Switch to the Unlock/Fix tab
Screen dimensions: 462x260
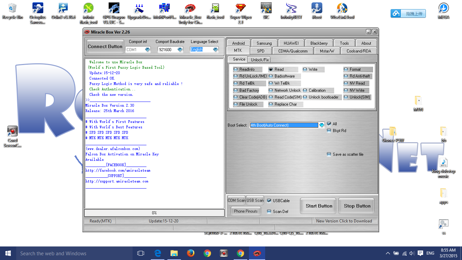(x=260, y=60)
